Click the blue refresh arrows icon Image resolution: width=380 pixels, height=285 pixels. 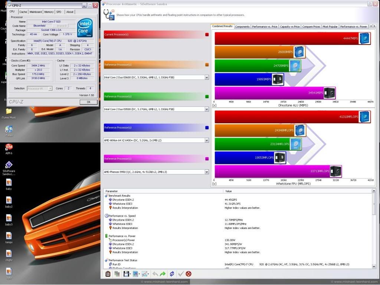pyautogui.click(x=172, y=274)
